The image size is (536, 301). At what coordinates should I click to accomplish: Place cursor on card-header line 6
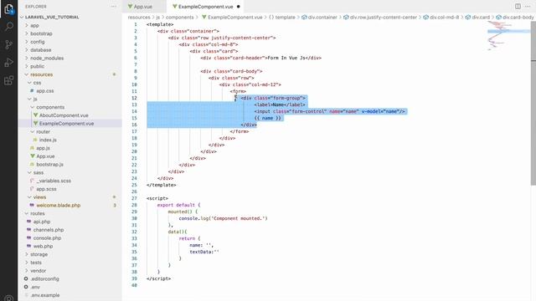(260, 58)
